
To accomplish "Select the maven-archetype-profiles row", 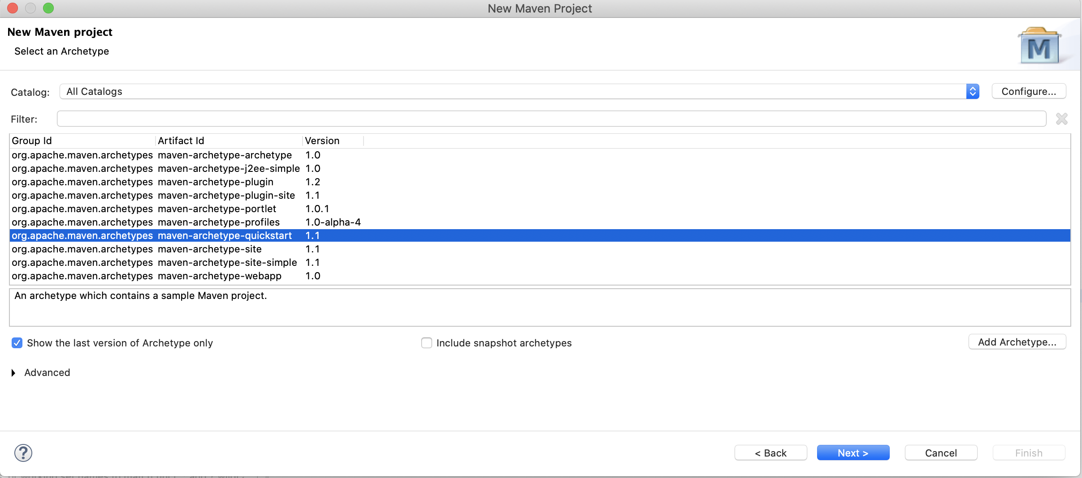I will [540, 222].
